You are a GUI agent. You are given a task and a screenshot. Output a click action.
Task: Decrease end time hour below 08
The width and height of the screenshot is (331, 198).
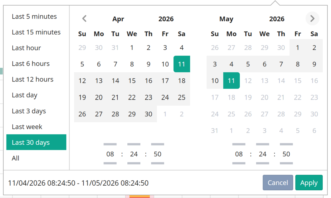click(x=239, y=163)
